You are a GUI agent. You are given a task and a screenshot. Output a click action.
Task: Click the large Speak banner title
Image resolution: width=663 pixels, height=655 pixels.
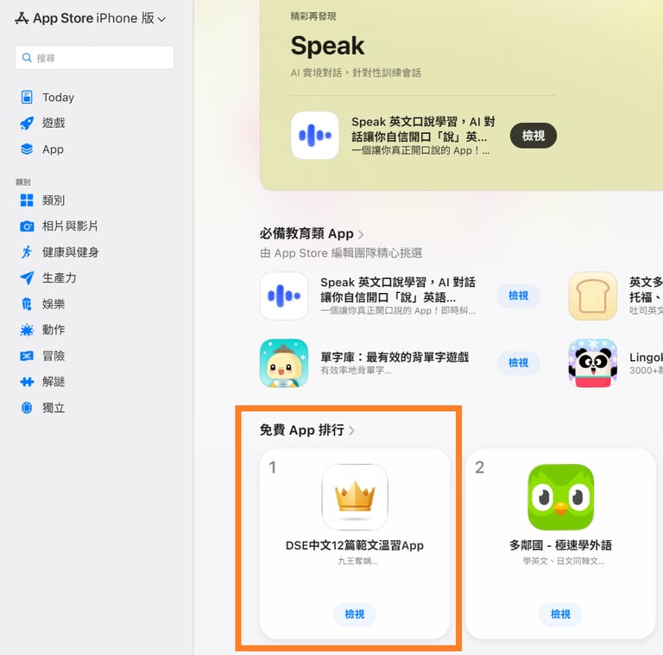tap(327, 46)
